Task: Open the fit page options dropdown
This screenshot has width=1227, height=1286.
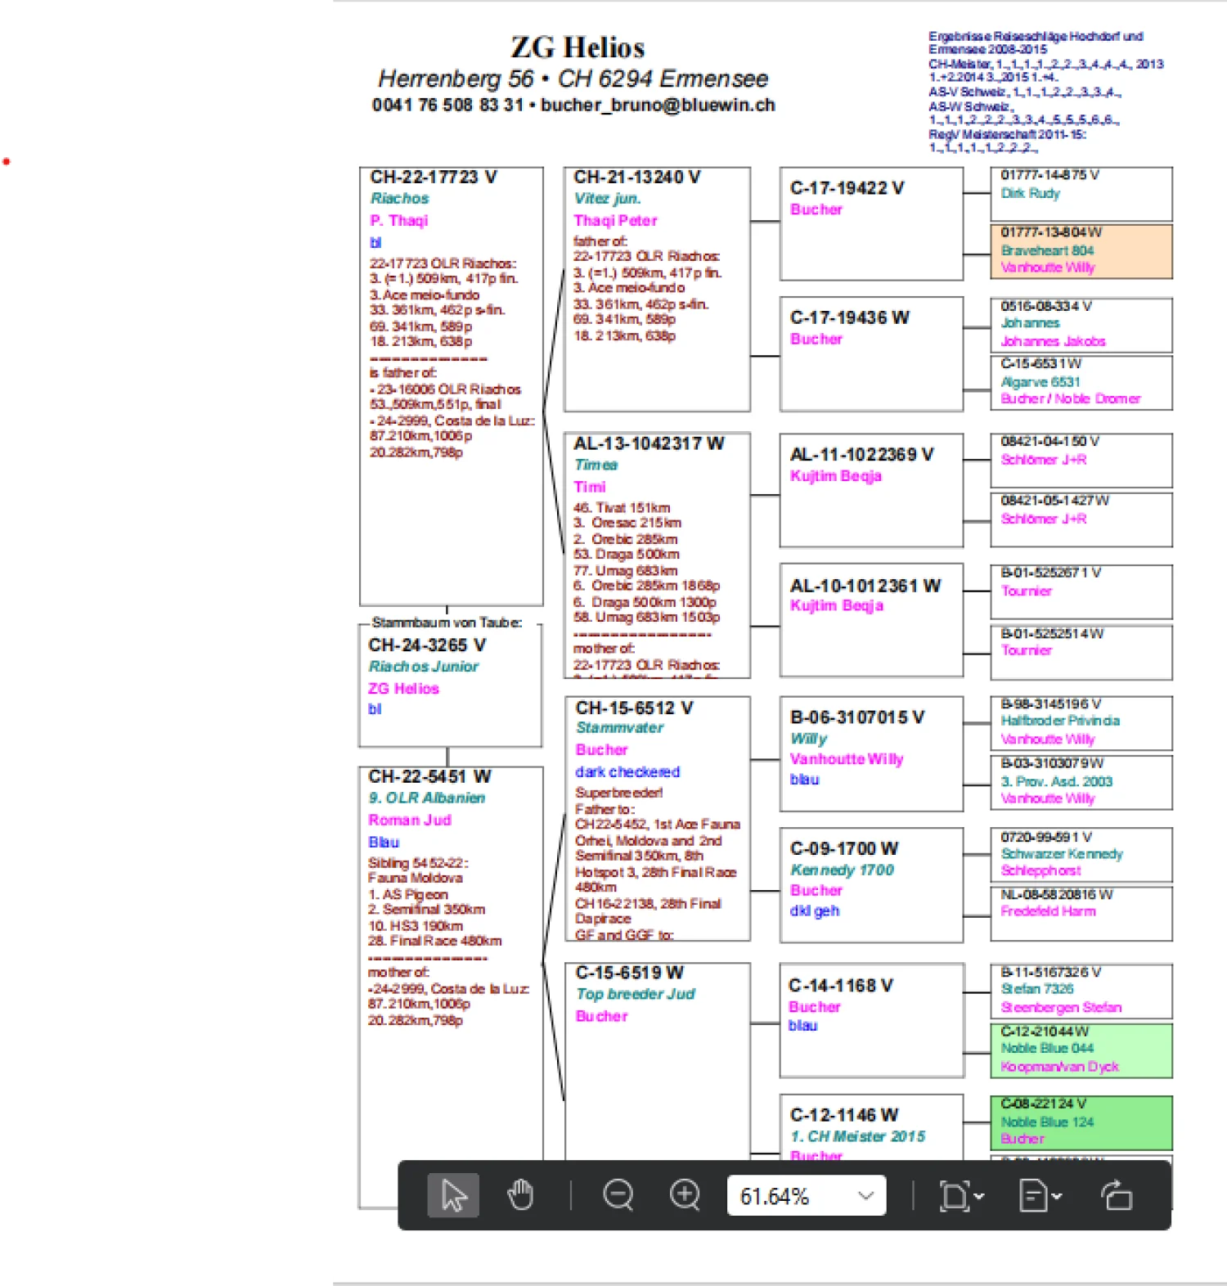Action: [961, 1196]
